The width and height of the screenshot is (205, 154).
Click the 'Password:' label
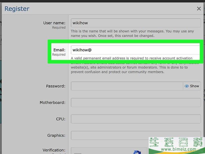tap(55, 86)
